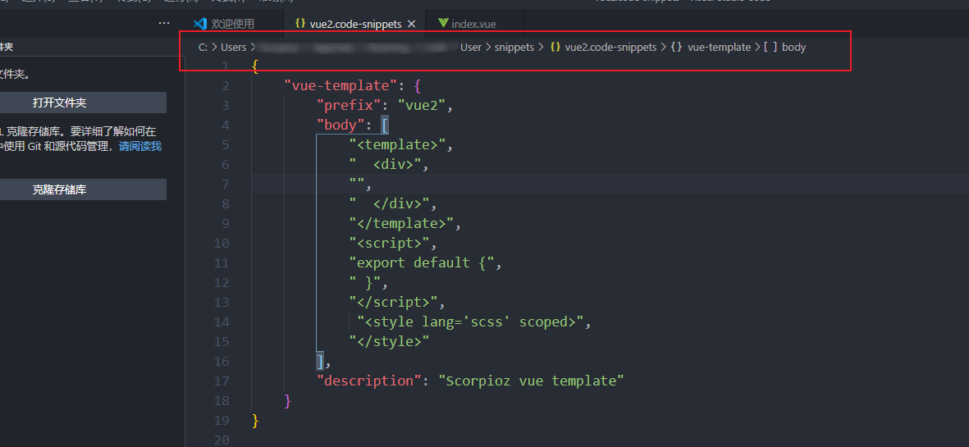The image size is (969, 447).
Task: Open the body breadcrumb symbol
Action: point(785,47)
